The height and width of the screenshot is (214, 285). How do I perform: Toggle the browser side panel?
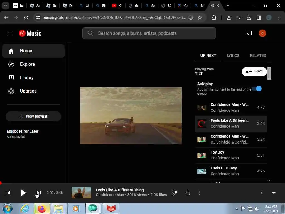(259, 18)
